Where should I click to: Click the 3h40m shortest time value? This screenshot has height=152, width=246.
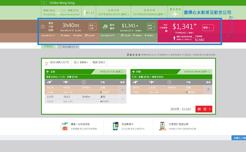click(x=71, y=25)
